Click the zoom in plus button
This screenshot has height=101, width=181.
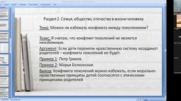point(162,100)
